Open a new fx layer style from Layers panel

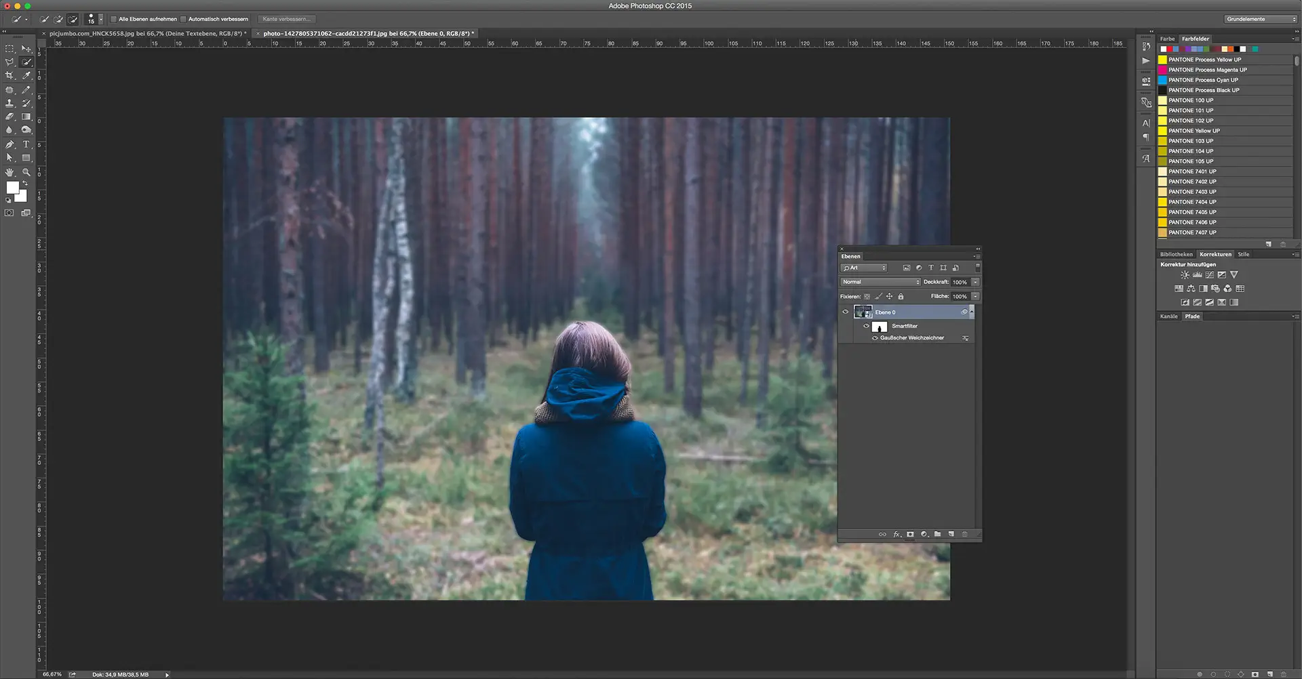click(x=896, y=534)
